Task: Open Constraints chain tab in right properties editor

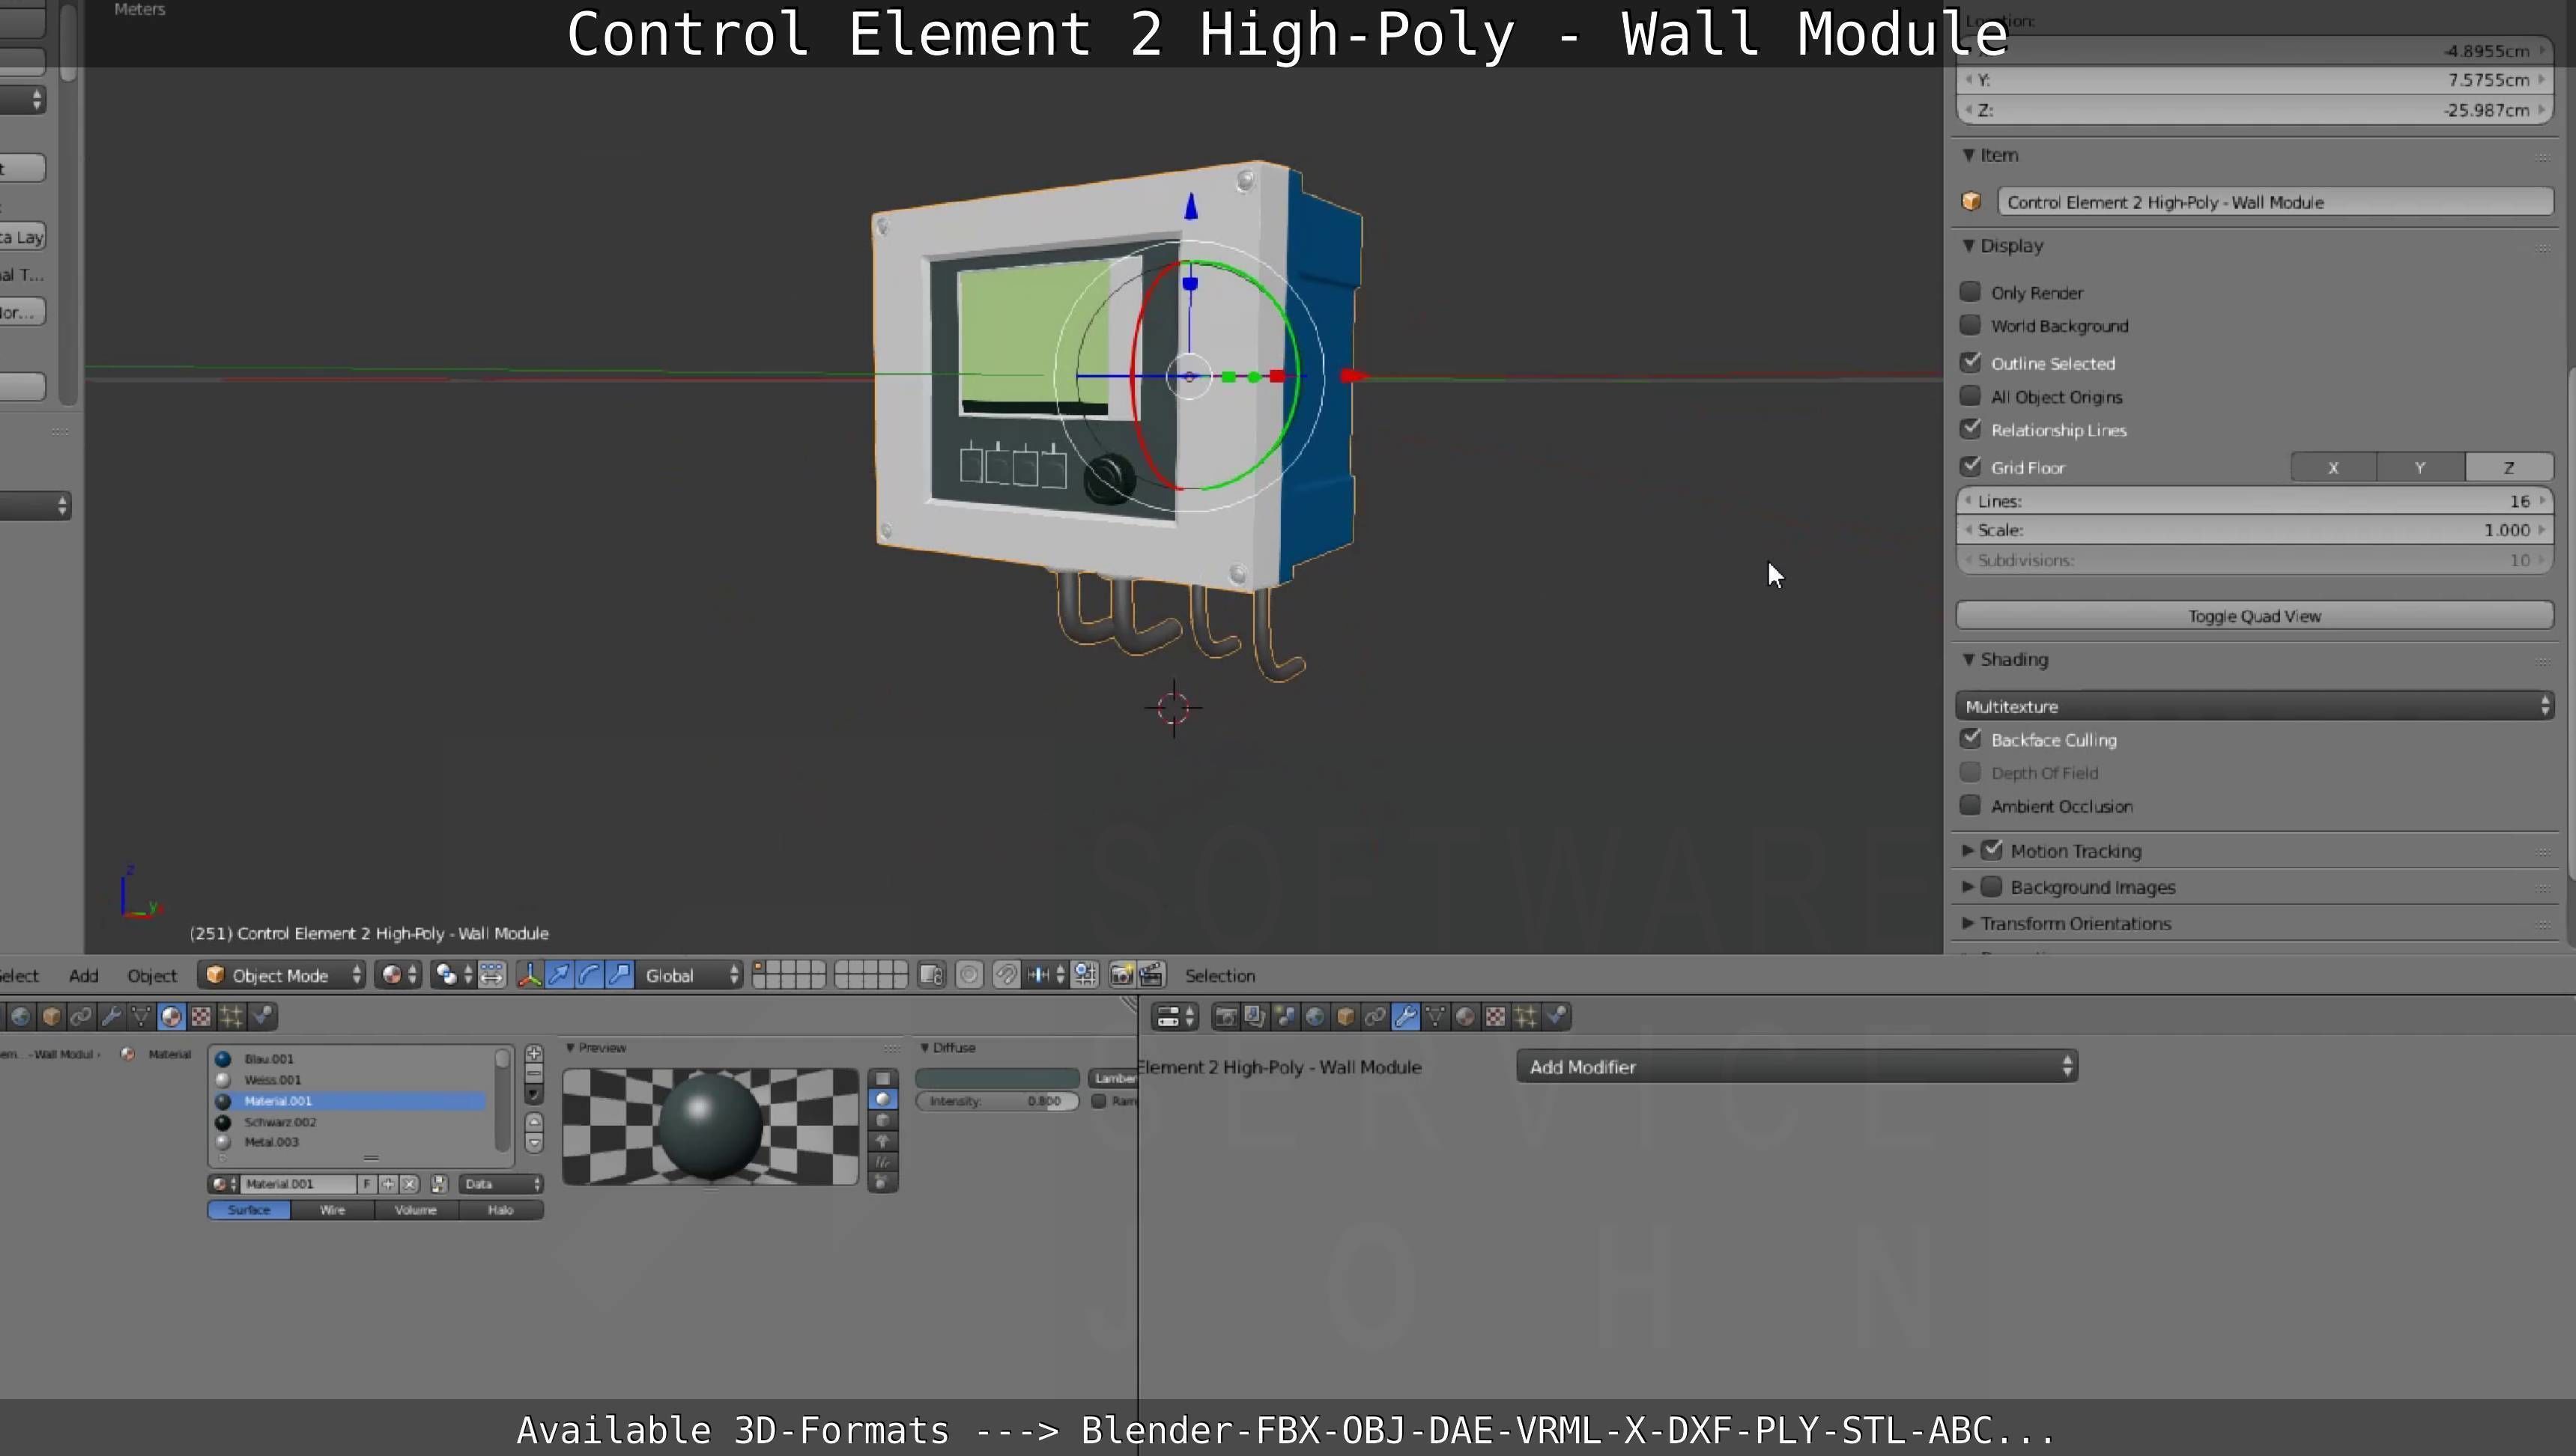Action: [x=1375, y=1017]
